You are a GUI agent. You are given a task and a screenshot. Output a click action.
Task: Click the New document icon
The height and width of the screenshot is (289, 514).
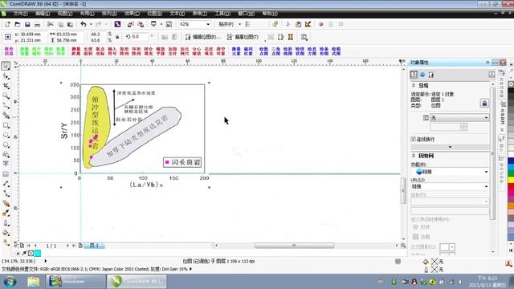pyautogui.click(x=7, y=24)
